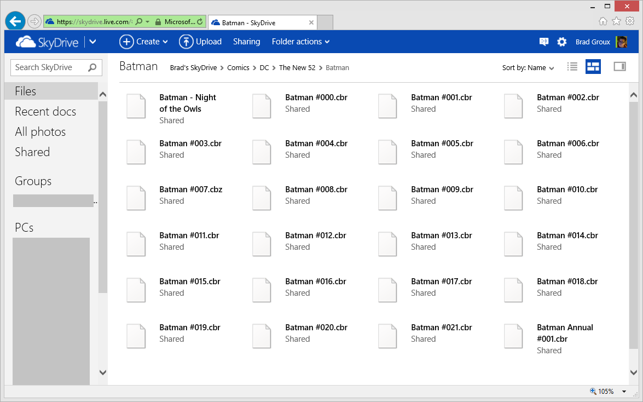Image resolution: width=643 pixels, height=402 pixels.
Task: Click file list scrollbar down arrow
Action: (x=634, y=372)
